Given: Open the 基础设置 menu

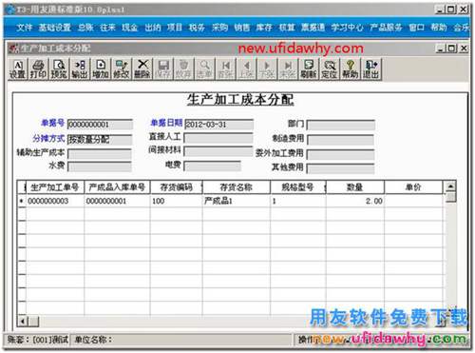Looking at the screenshot, I should (x=54, y=28).
